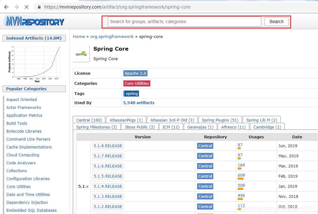Click Central badge in 5.1.8.RELEASE row
Viewport: 318px width, 214px height.
[x=205, y=146]
